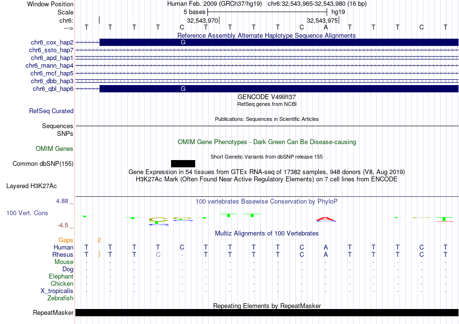Click the grey C base in Rhesus row
459x324 pixels.
[x=158, y=255]
